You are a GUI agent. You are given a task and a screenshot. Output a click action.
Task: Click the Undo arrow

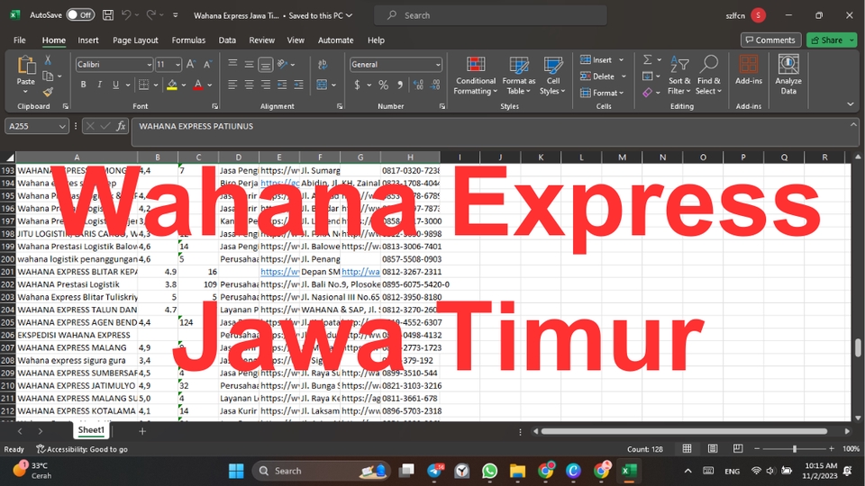coord(126,15)
